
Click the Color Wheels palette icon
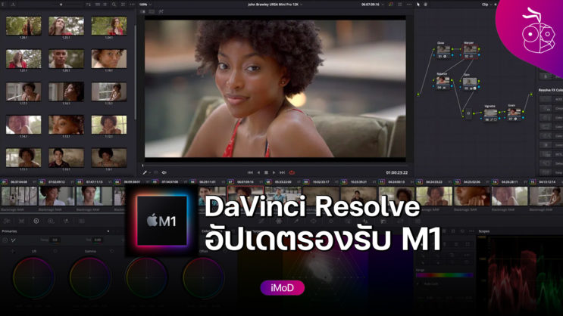point(36,222)
